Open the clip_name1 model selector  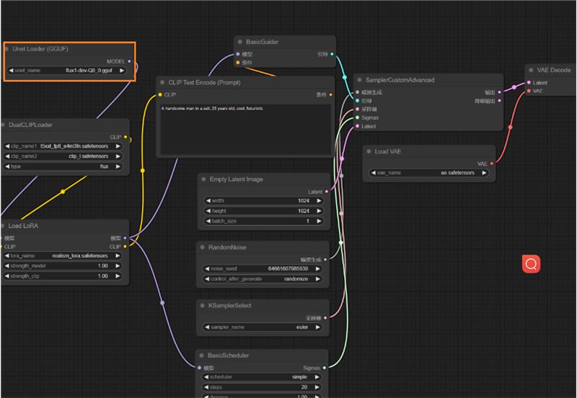pos(62,146)
